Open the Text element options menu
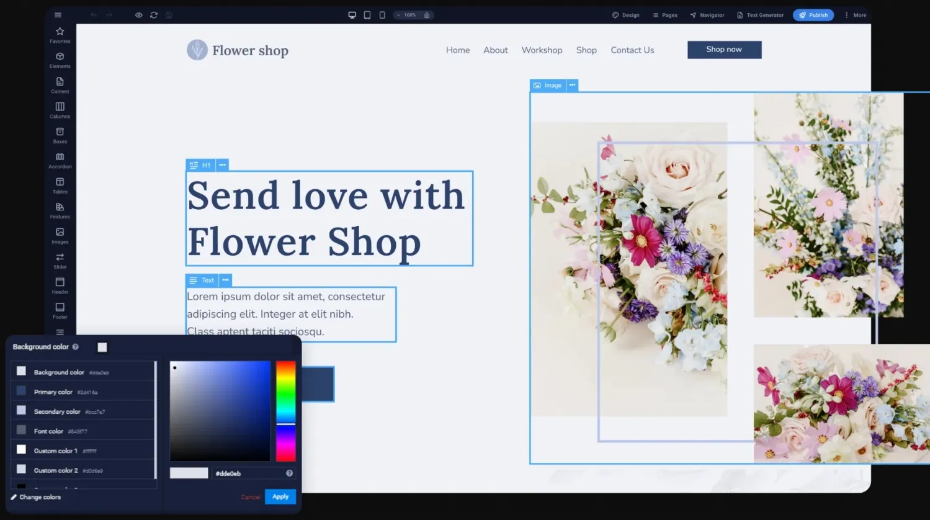The height and width of the screenshot is (520, 930). 226,280
